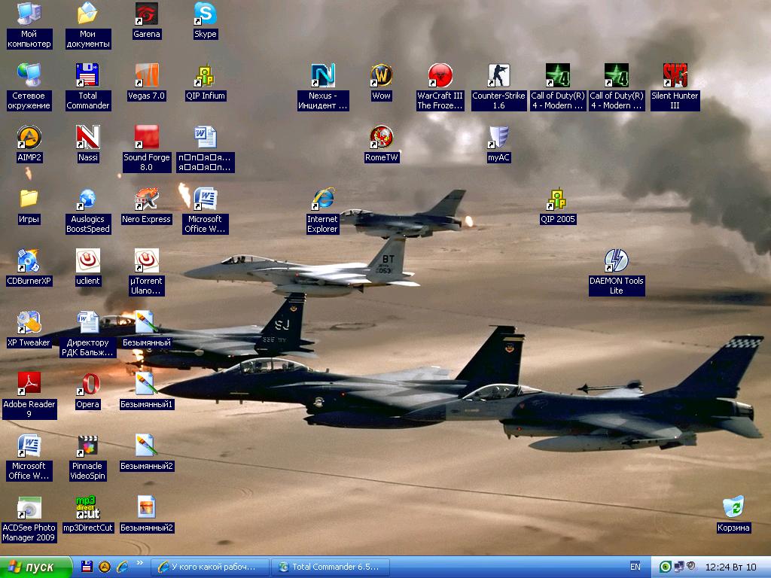Screen dimensions: 771x578
Task: Select the Counter-Strike 1.6 icon
Action: [498, 76]
